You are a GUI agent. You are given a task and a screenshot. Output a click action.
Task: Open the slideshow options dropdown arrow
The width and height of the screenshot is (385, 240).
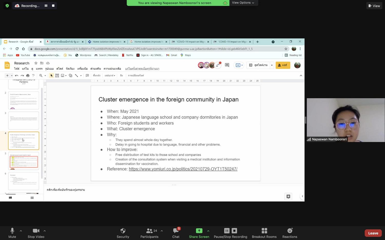pos(272,65)
